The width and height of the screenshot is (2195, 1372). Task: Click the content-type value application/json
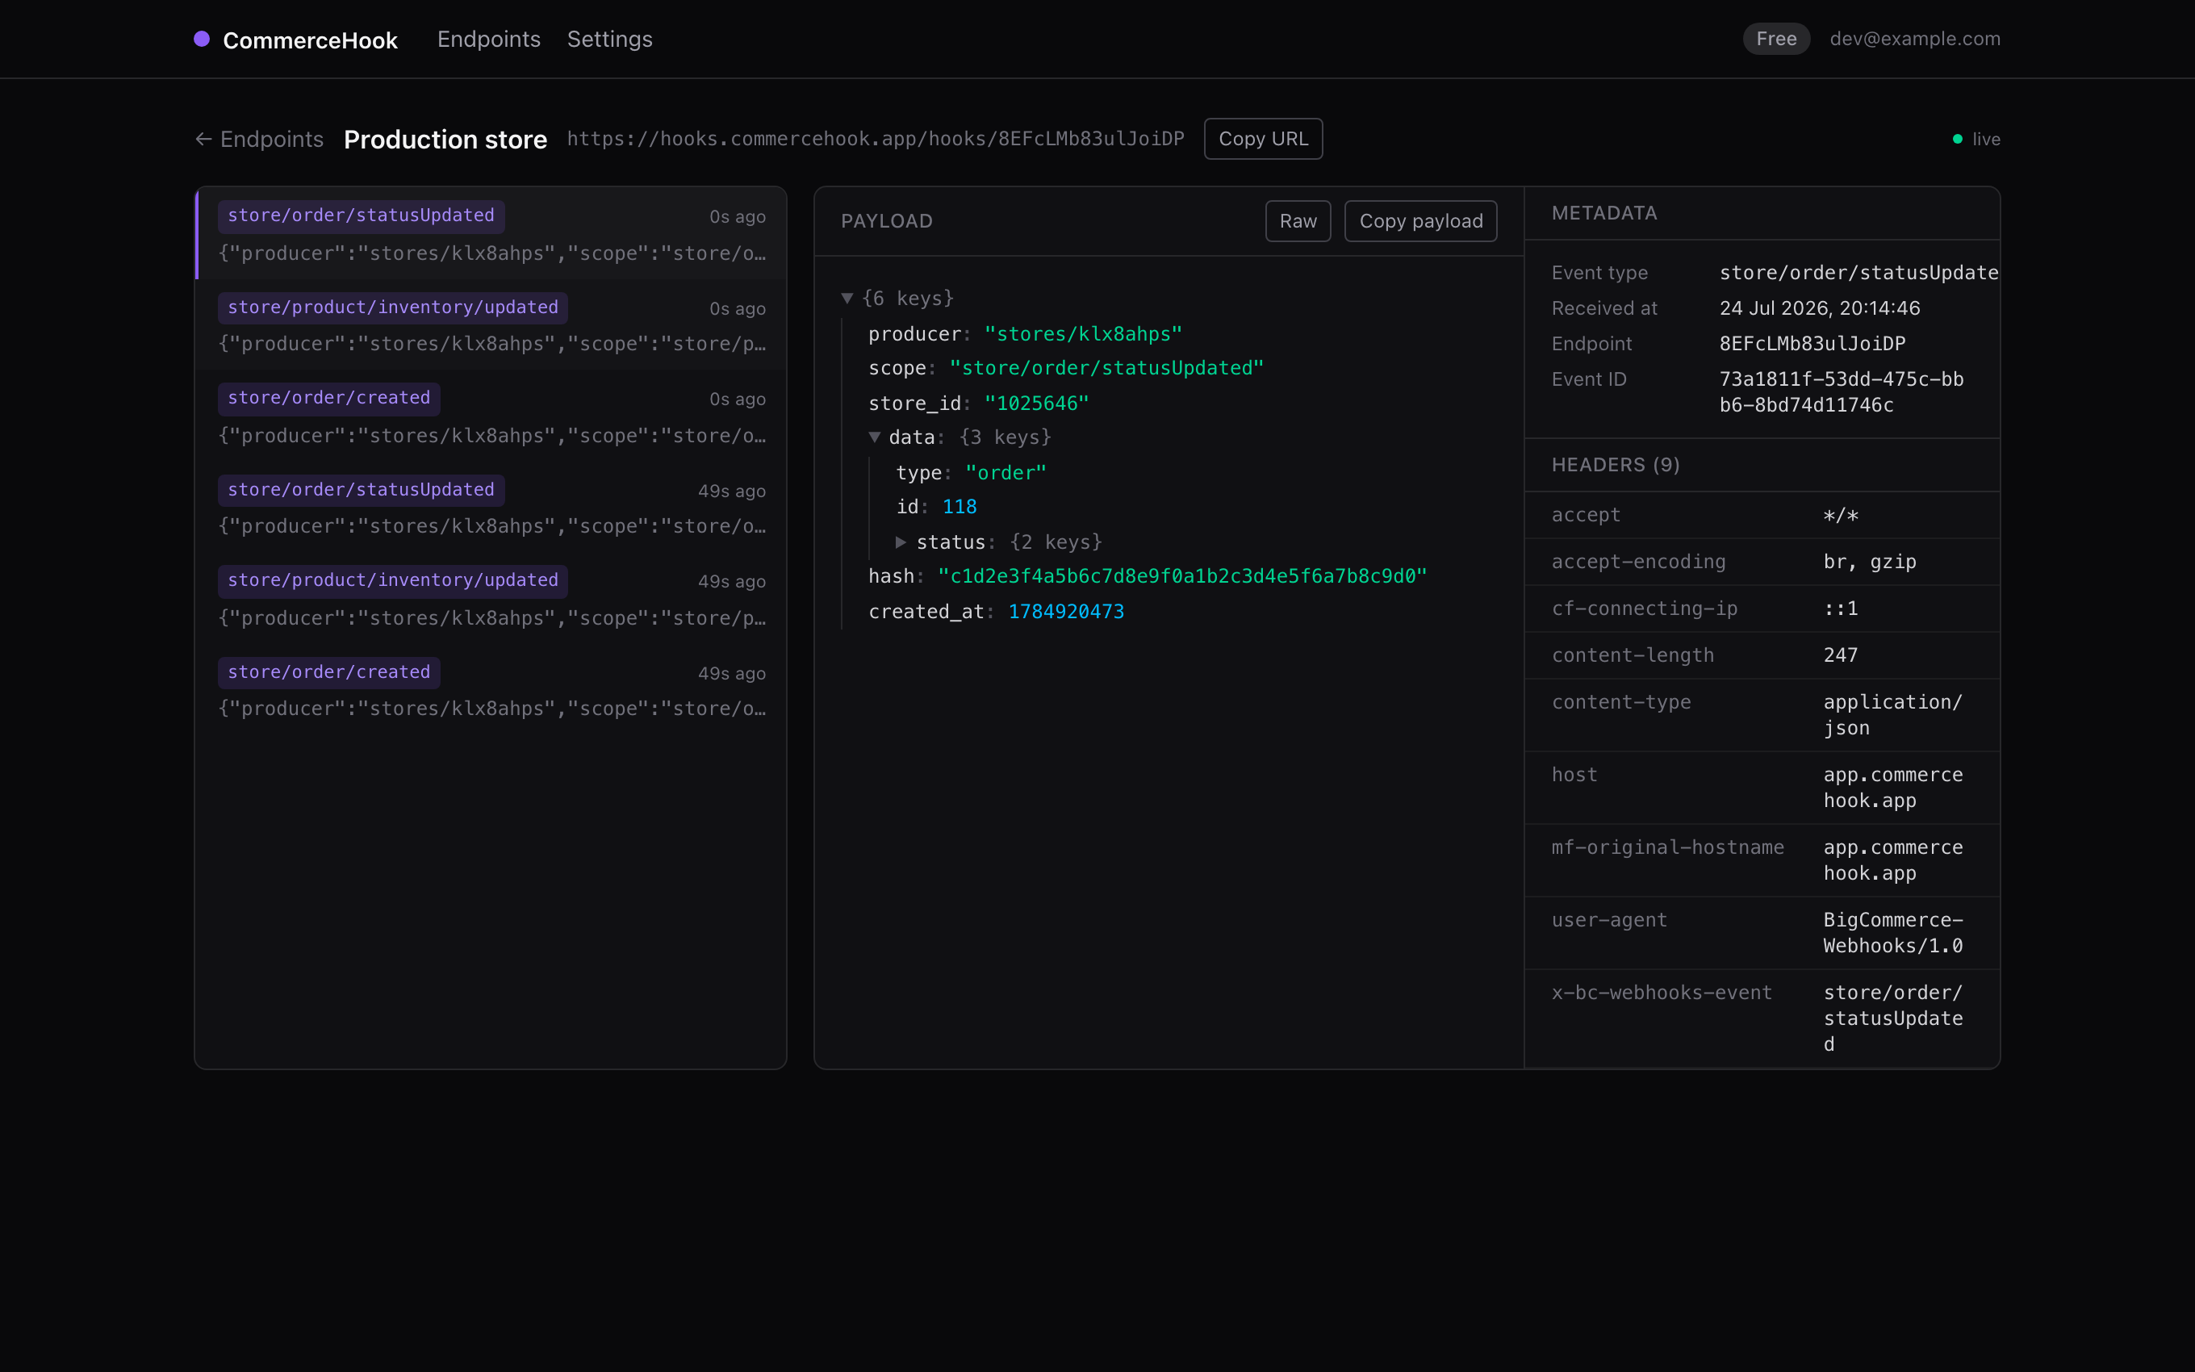point(1892,715)
